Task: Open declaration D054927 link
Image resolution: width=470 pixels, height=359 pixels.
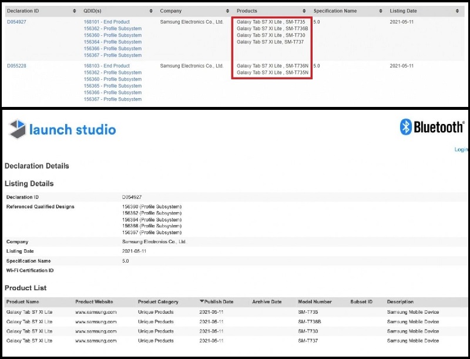Action: pyautogui.click(x=16, y=22)
